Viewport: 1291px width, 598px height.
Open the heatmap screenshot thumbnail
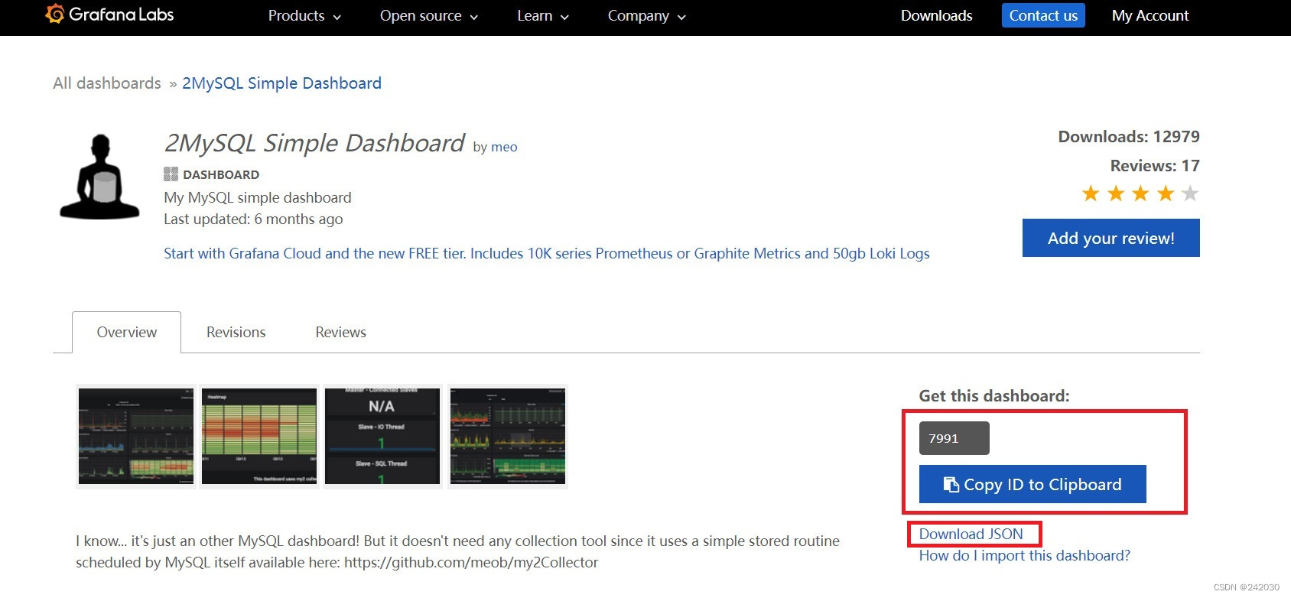259,436
